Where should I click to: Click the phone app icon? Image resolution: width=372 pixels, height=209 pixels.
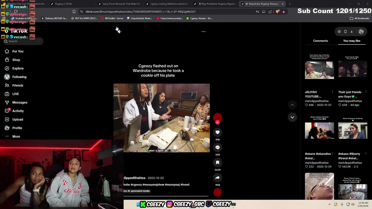[345, 32]
